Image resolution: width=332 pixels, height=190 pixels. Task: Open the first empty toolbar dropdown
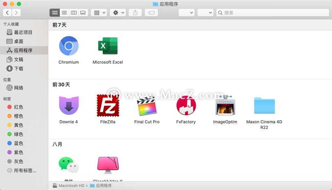(187, 13)
